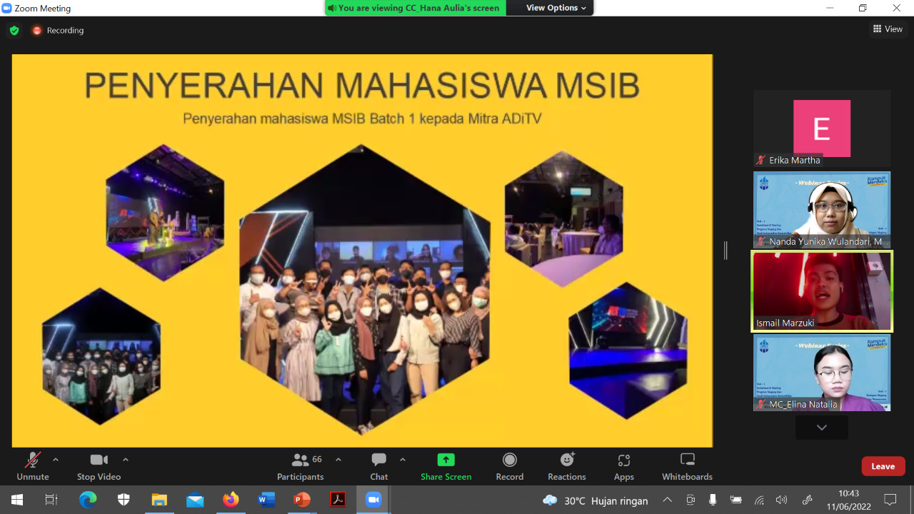Open Microsoft Edge from taskbar
Image resolution: width=914 pixels, height=514 pixels.
[x=88, y=500]
